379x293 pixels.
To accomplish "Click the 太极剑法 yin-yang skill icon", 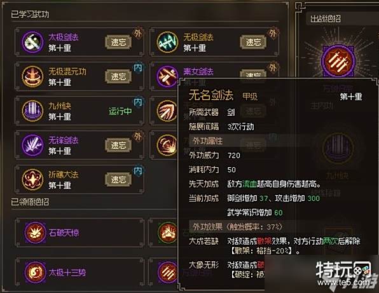I will pyautogui.click(x=32, y=42).
